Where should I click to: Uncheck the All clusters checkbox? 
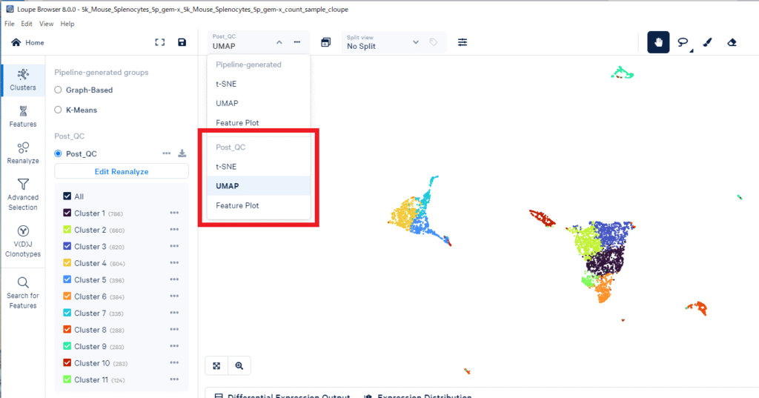coord(67,196)
